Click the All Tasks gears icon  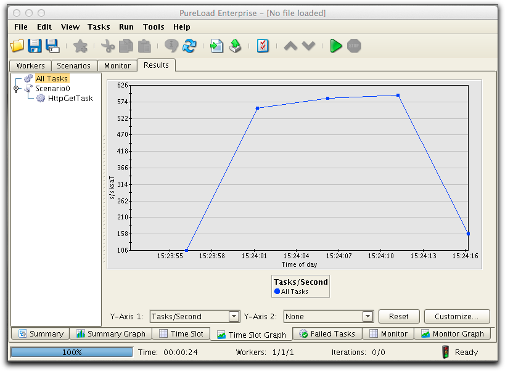28,78
